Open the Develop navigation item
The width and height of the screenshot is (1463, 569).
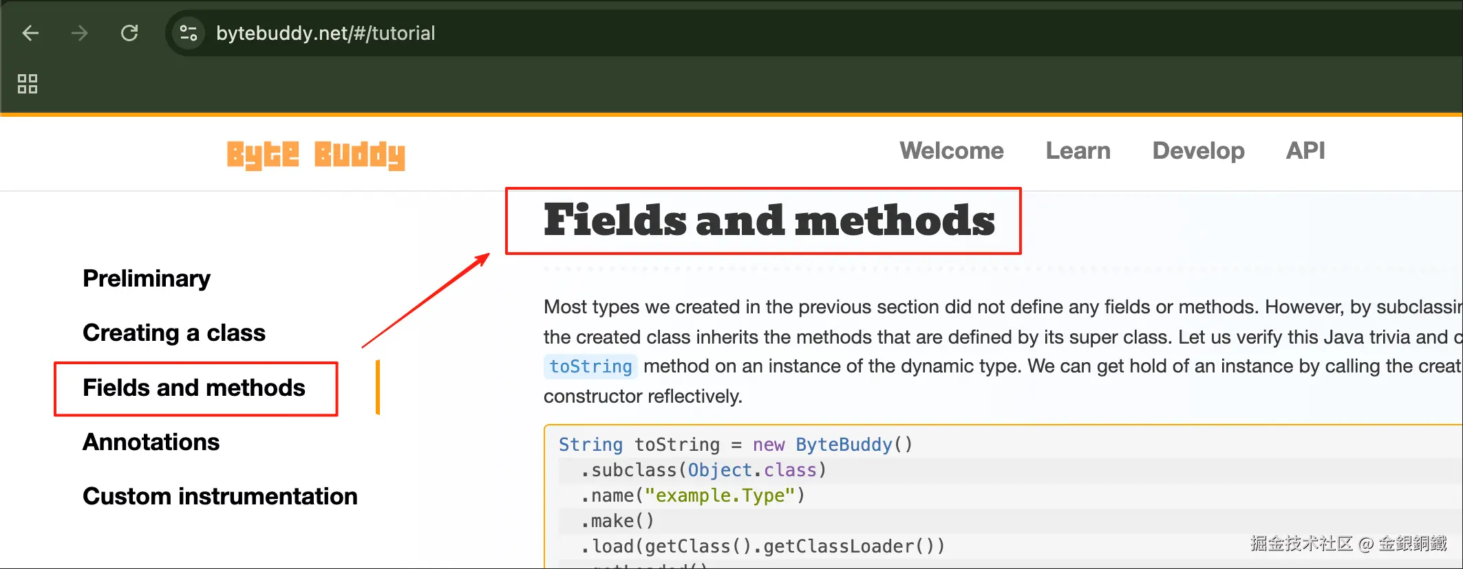[x=1198, y=150]
